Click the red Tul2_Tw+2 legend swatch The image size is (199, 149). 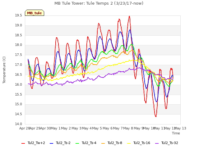23,143
